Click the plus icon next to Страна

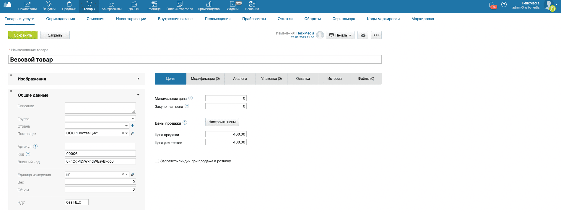coord(133,126)
